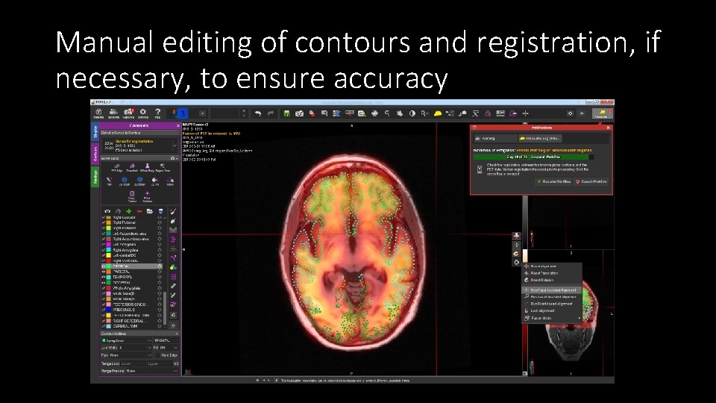Click the three-color circles icon in tool strip
The width and height of the screenshot is (716, 403).
pyautogui.click(x=173, y=267)
